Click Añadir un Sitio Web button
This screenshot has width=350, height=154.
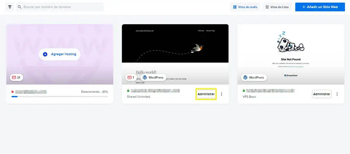point(320,7)
